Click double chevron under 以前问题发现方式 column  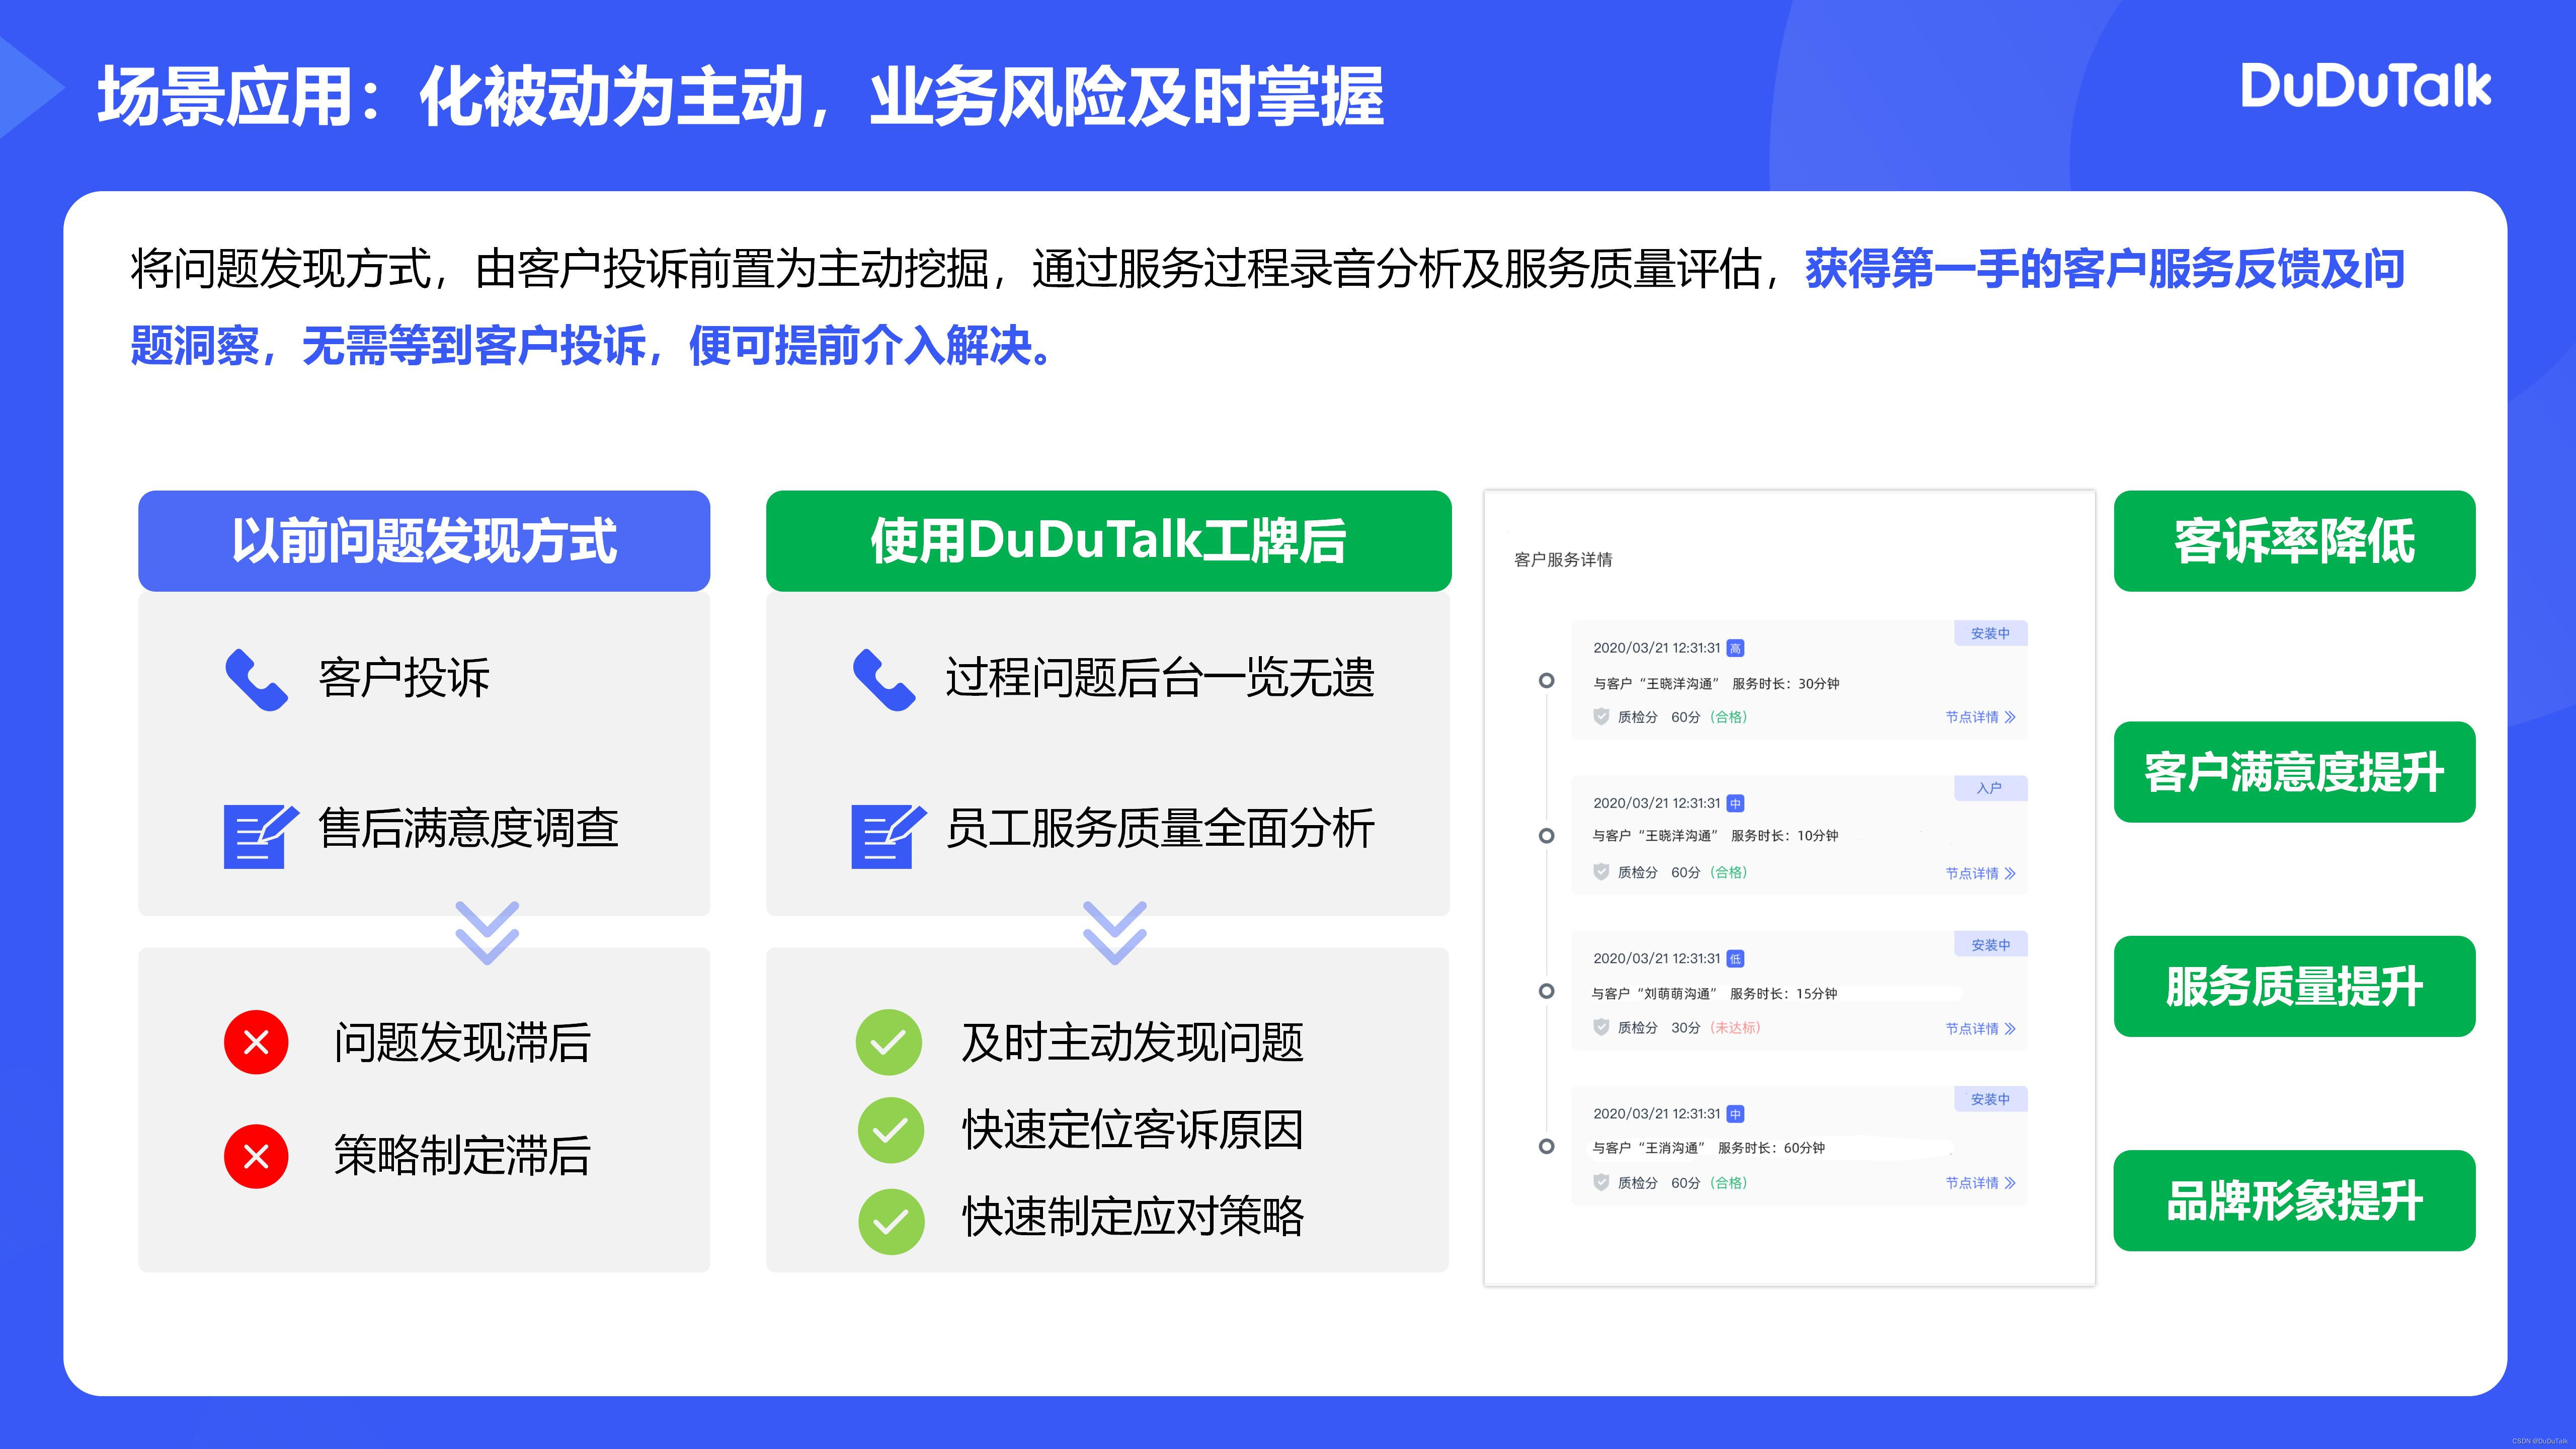[487, 932]
